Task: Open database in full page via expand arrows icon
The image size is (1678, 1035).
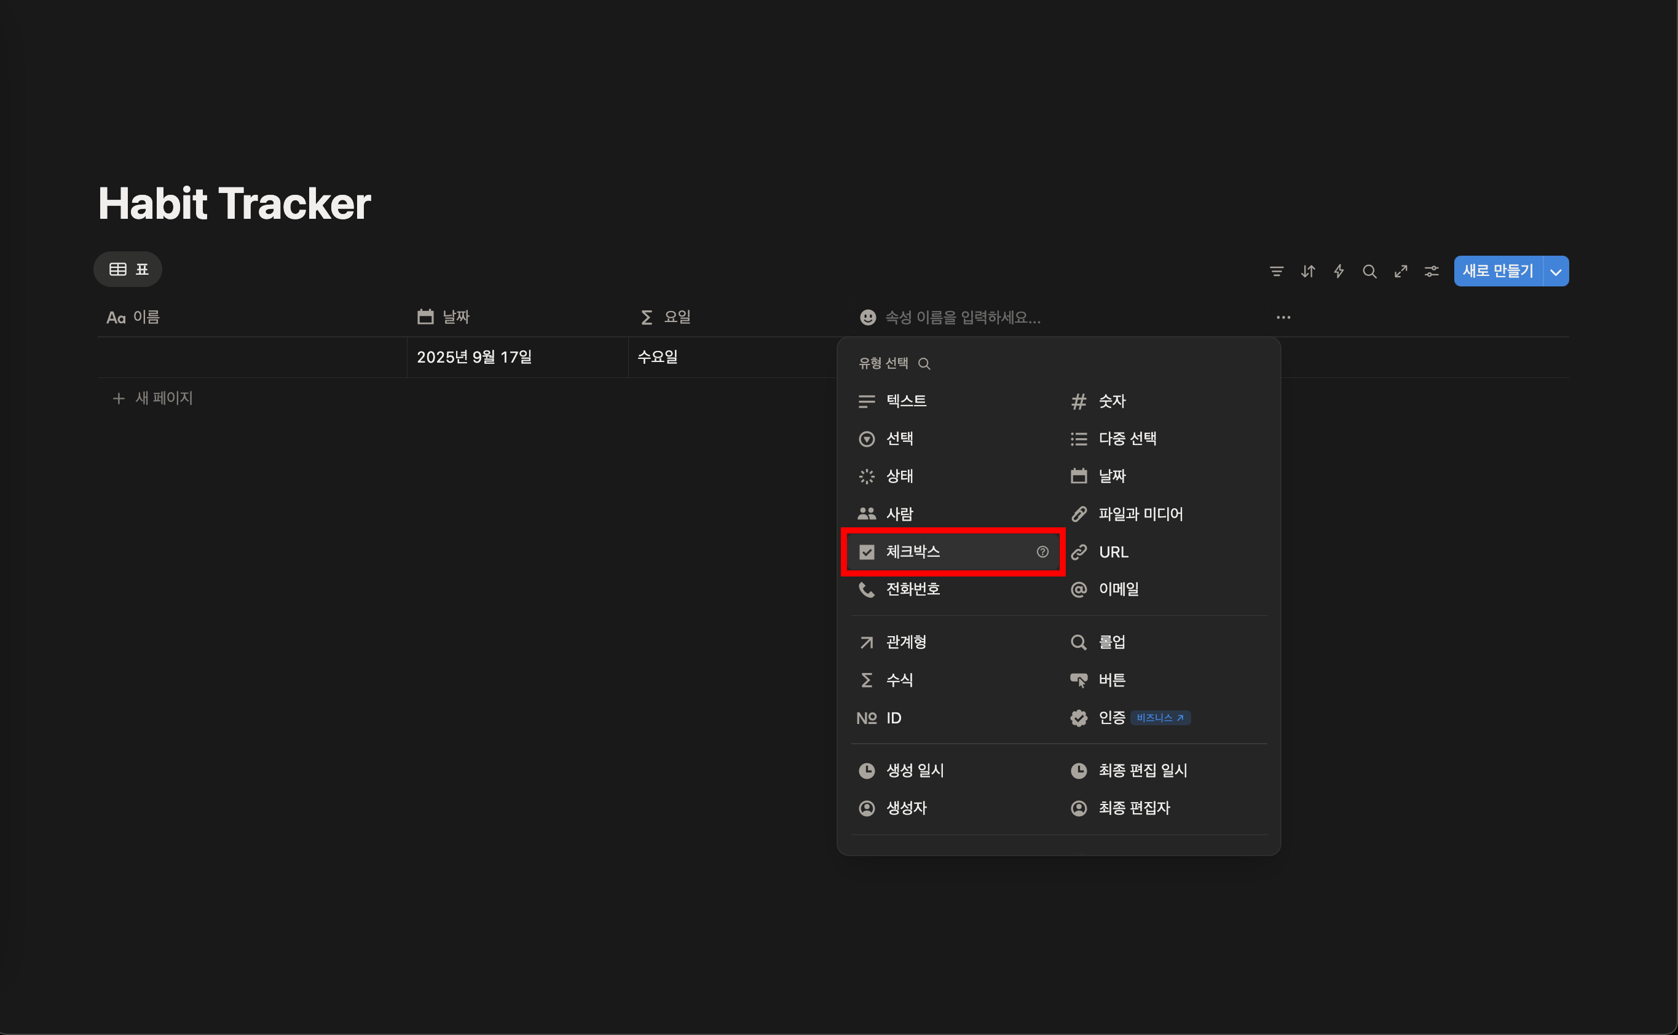Action: click(x=1401, y=271)
